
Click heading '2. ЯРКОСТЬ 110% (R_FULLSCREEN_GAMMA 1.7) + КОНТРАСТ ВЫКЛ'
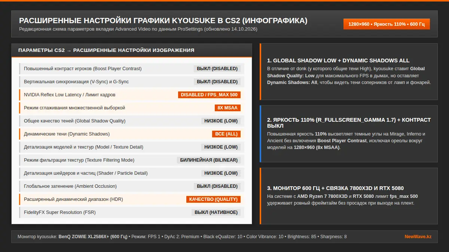click(349, 123)
